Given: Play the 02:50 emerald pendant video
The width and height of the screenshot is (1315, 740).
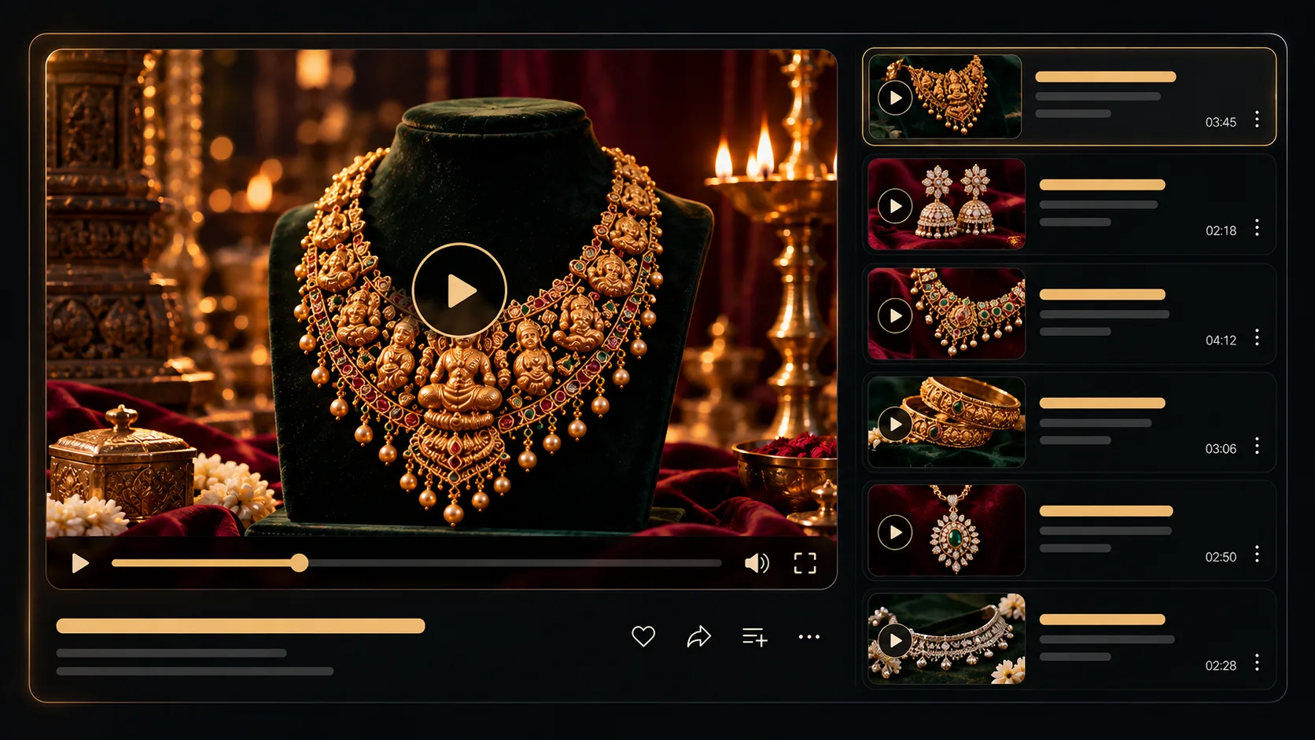Looking at the screenshot, I should [895, 532].
